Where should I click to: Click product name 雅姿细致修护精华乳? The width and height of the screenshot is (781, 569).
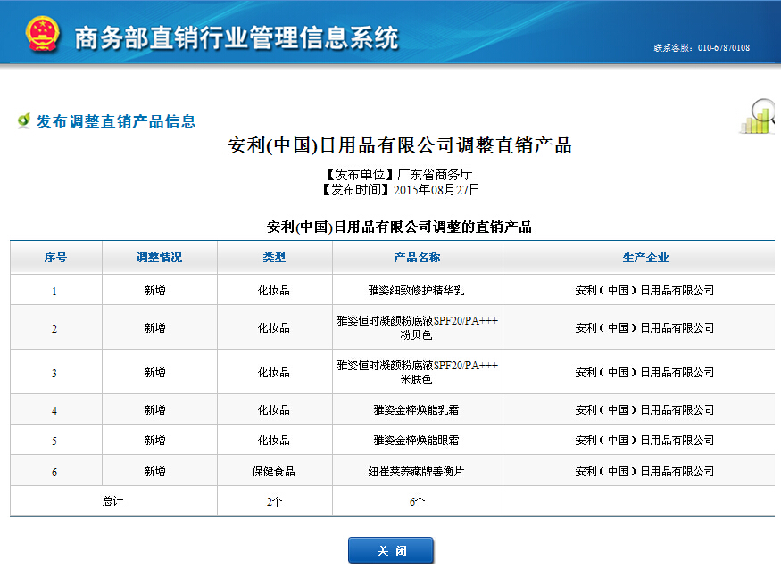417,291
